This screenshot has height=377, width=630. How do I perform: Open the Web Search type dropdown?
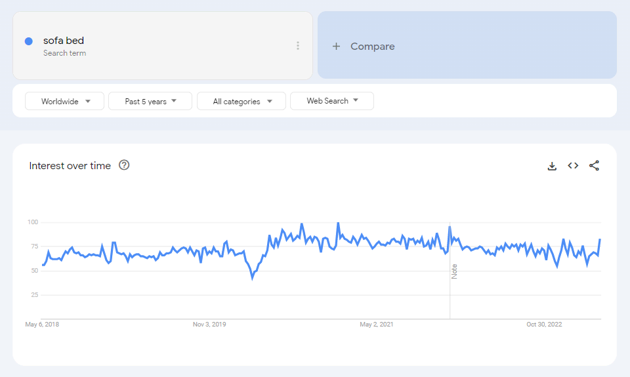tap(332, 101)
